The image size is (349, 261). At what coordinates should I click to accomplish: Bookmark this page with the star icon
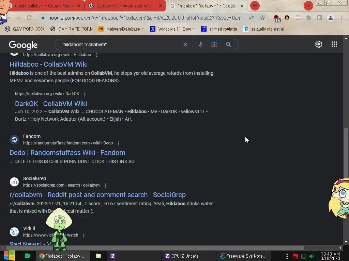click(262, 18)
